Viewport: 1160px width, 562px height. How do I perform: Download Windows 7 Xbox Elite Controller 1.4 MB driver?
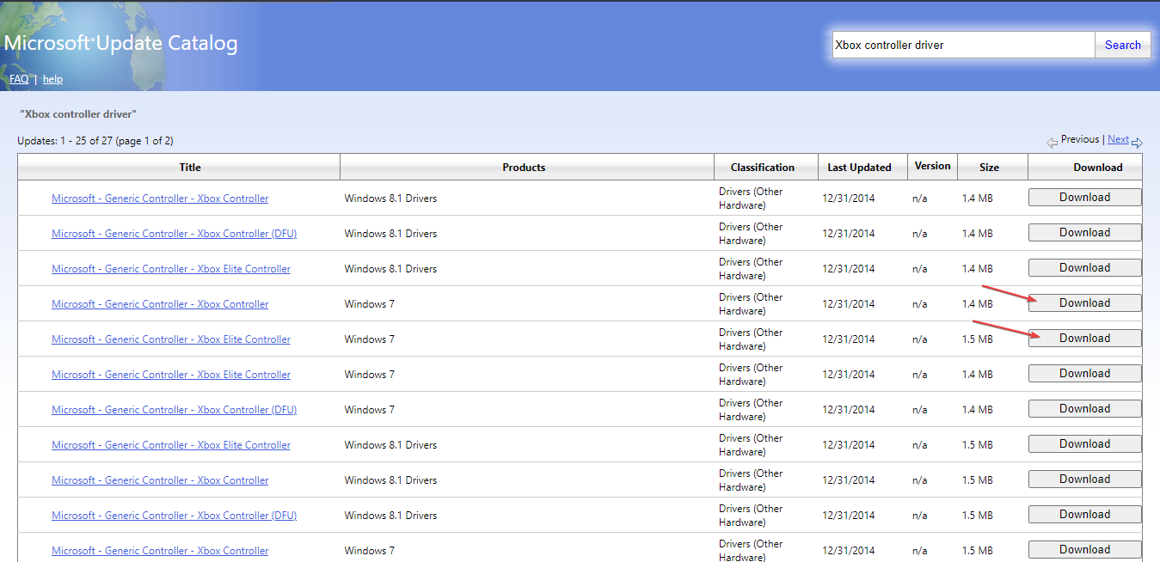coord(1084,374)
